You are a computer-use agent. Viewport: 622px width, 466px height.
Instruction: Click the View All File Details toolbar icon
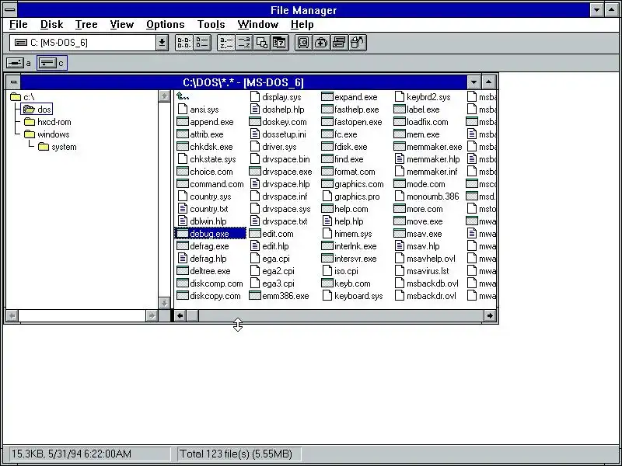point(202,43)
